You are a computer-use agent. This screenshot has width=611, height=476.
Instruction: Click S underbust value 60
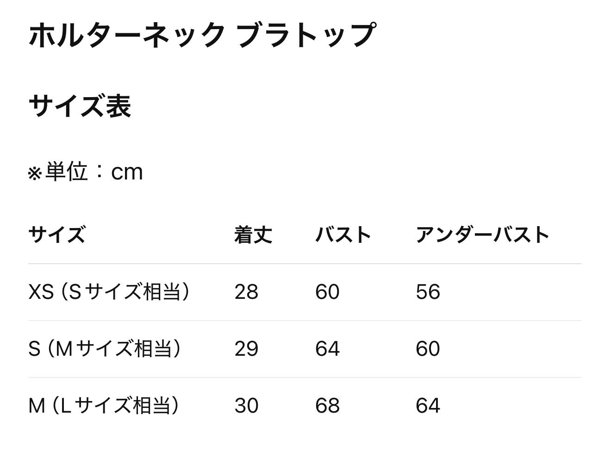click(428, 349)
